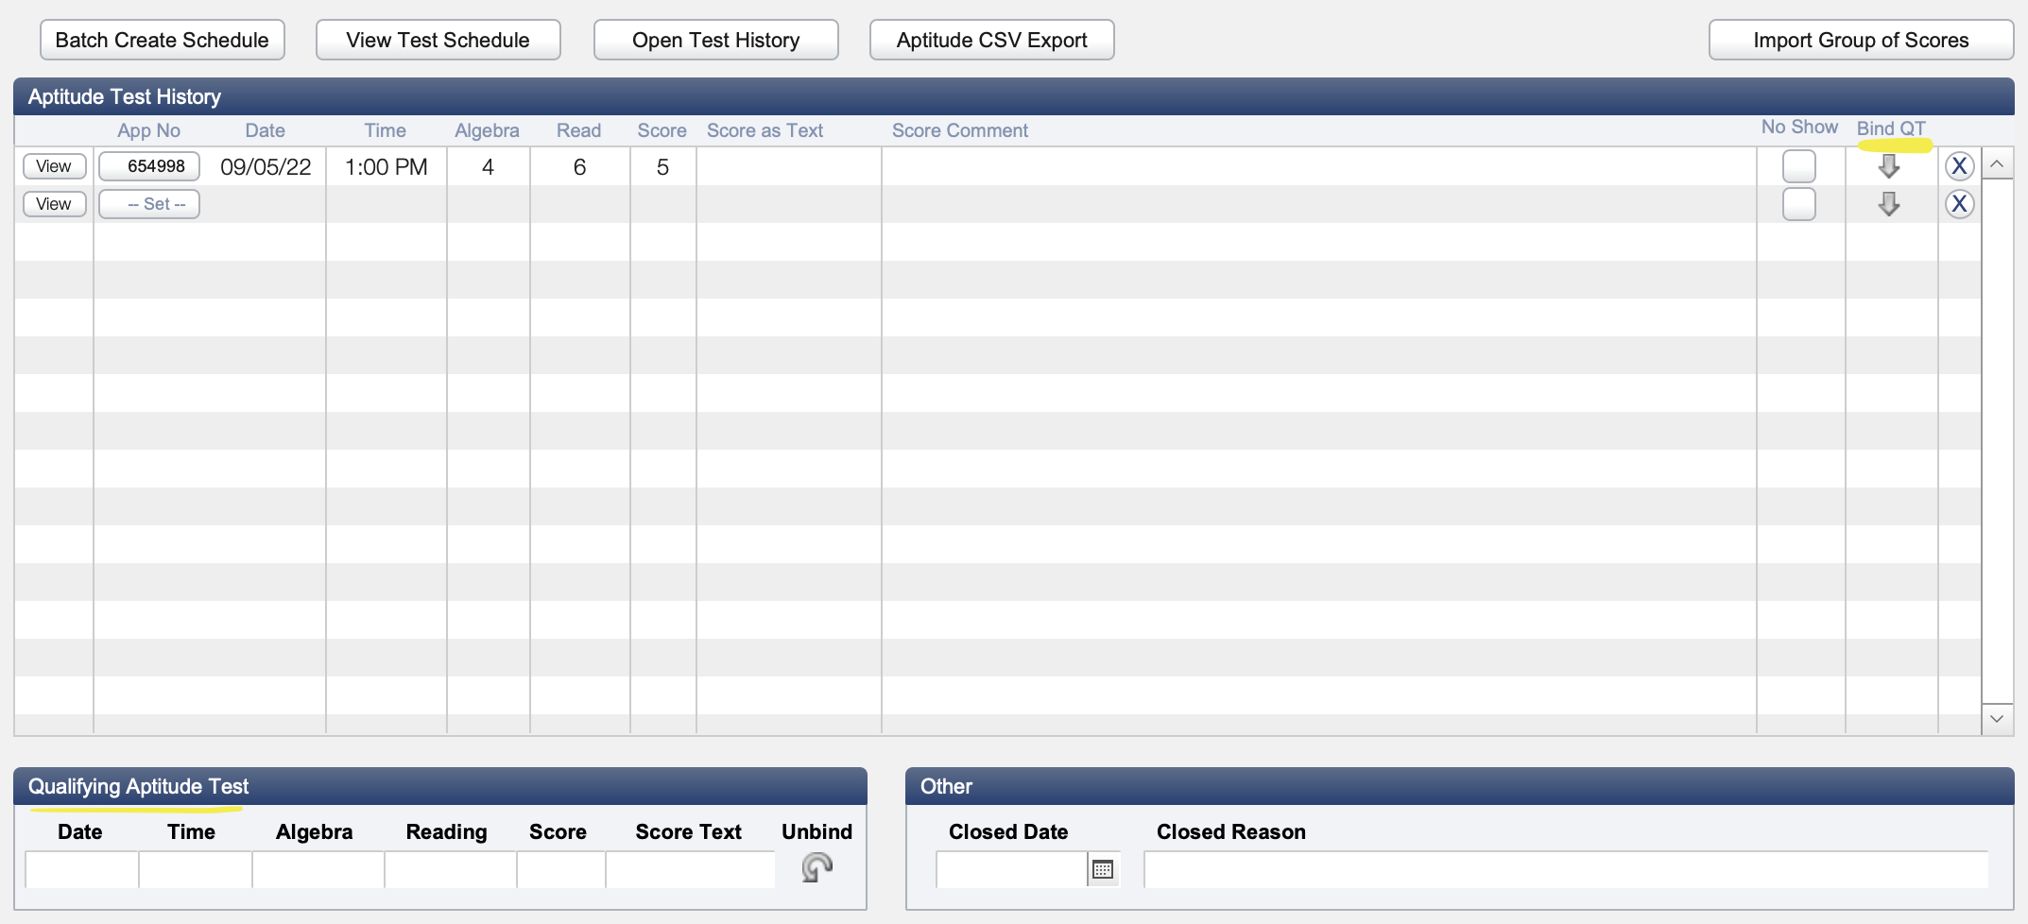The height and width of the screenshot is (924, 2028).
Task: Select the date cell 09/05/22
Action: click(266, 167)
